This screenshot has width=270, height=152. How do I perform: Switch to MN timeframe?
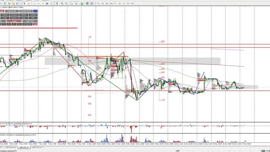132,3
